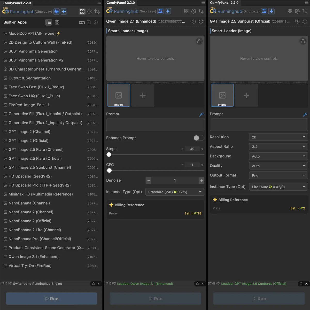Click the Steps slider handle
Viewport: 310px width, 310px height.
coord(109,154)
